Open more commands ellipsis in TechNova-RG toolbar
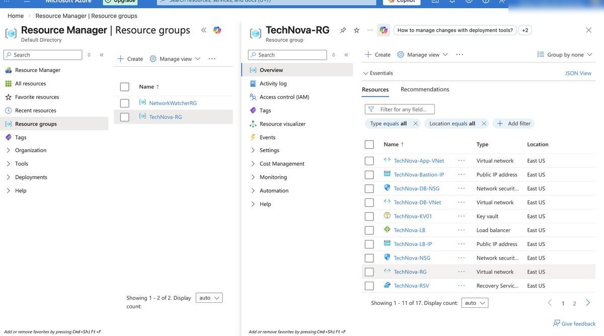Screen dimensions: 604x336 pyautogui.click(x=460, y=55)
